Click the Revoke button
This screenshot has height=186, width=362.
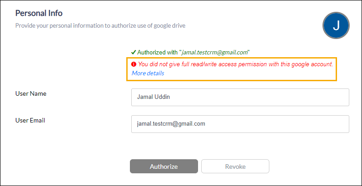[235, 166]
